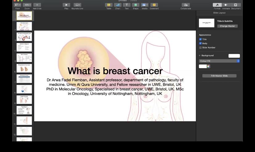Click the white background colour well

203,66
